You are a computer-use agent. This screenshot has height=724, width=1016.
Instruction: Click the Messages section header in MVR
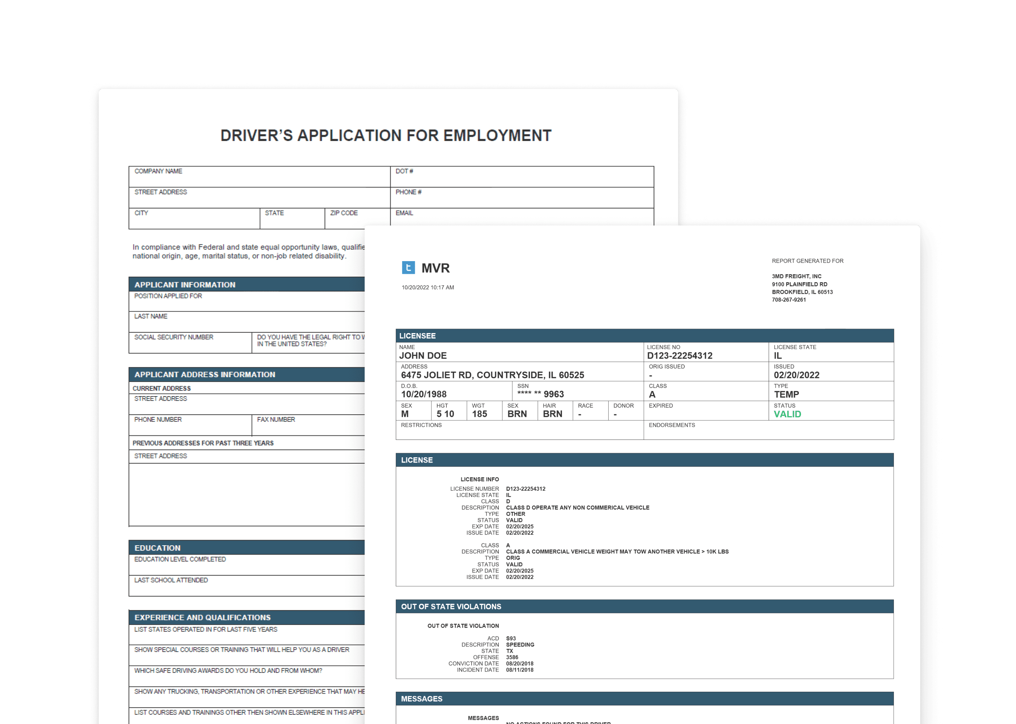645,698
